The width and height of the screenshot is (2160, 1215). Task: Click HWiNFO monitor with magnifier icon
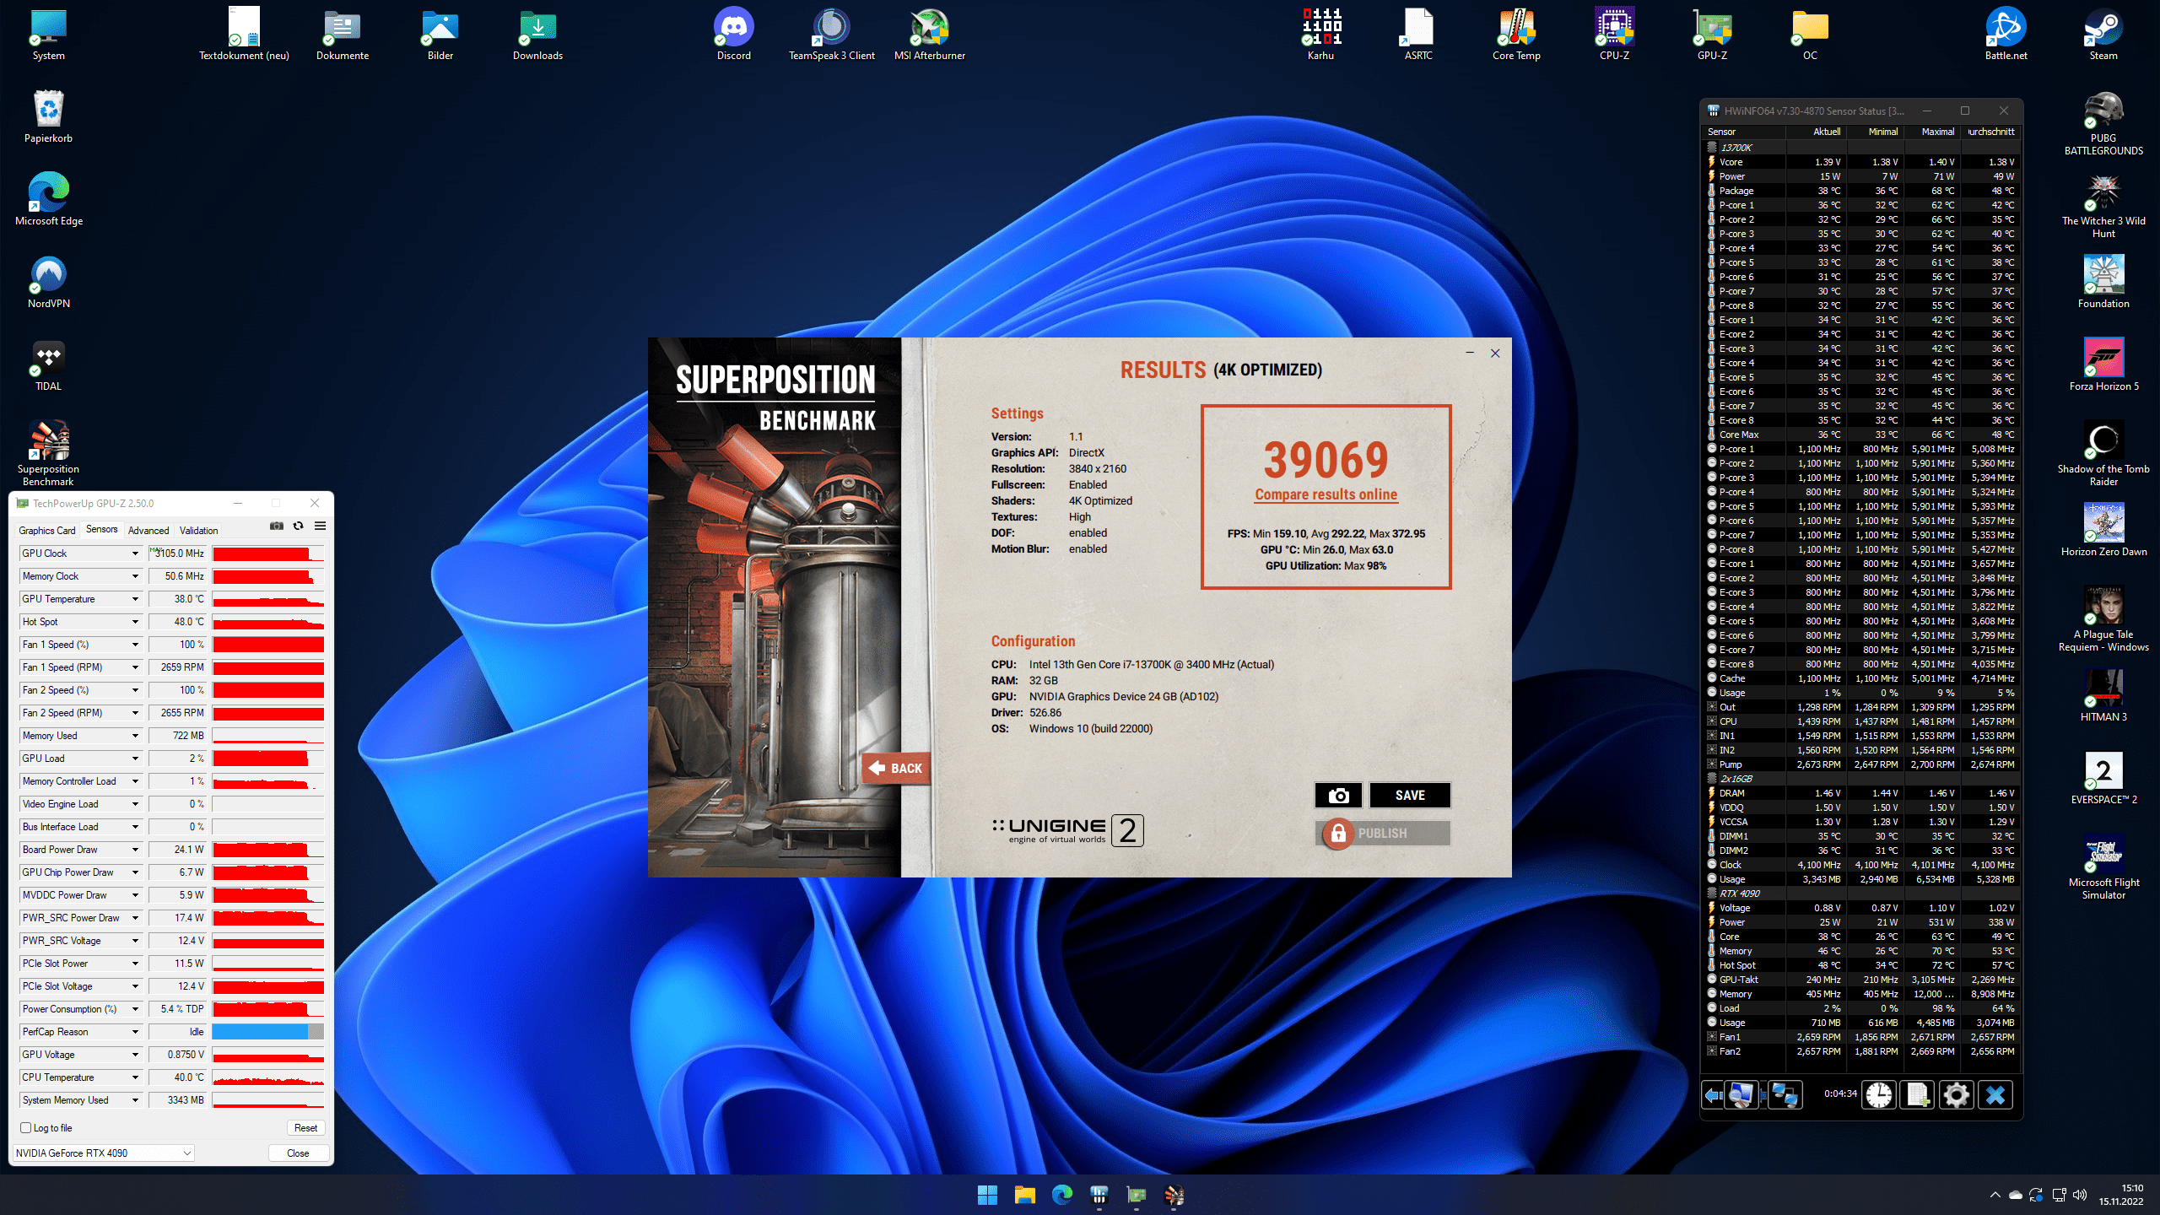tap(1741, 1094)
